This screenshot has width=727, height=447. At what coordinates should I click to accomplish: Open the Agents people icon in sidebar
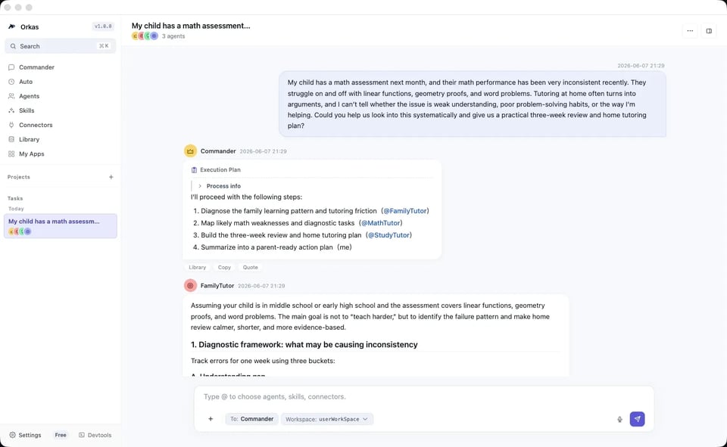point(11,96)
